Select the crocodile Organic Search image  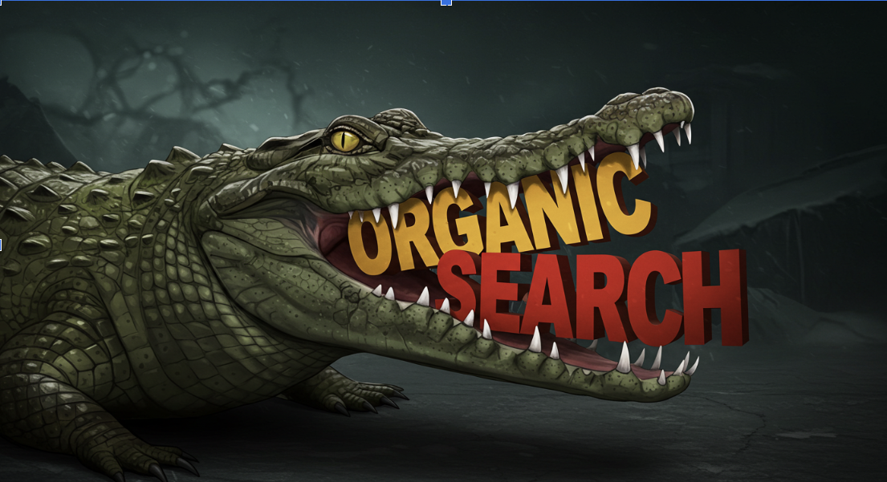point(443,242)
